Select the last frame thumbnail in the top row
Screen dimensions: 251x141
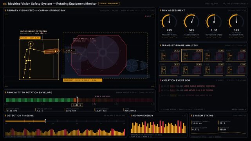(236, 56)
